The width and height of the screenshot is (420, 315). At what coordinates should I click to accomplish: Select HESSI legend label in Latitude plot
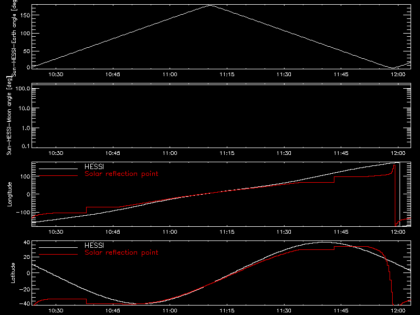[x=94, y=245]
